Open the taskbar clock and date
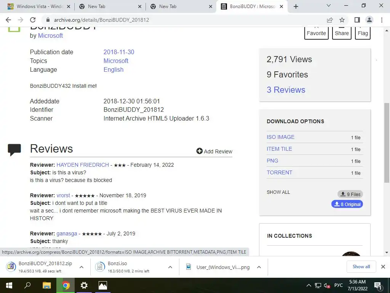This screenshot has height=293, width=390. (357, 285)
